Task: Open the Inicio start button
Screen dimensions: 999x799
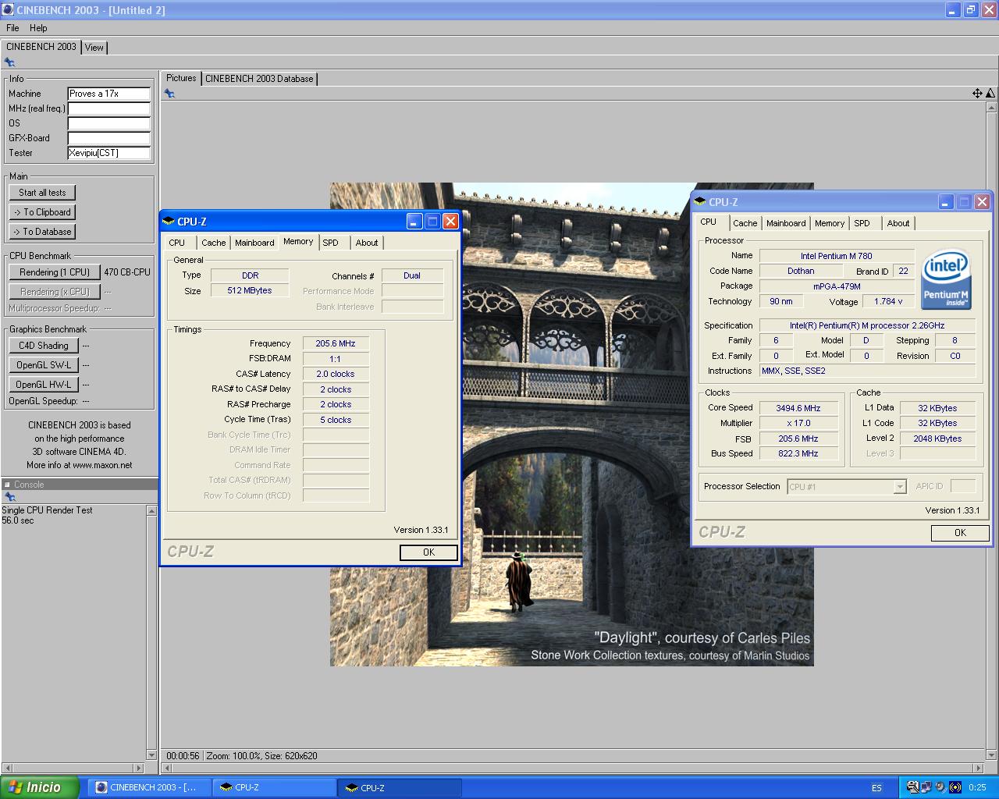Action: pos(40,787)
